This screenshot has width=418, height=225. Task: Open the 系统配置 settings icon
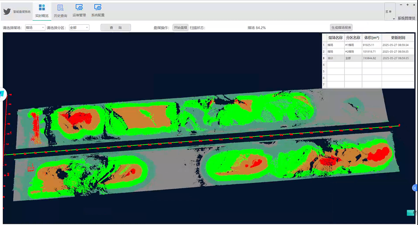[98, 8]
